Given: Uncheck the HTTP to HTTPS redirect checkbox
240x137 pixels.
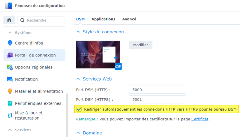Looking at the screenshot, I should [x=79, y=109].
